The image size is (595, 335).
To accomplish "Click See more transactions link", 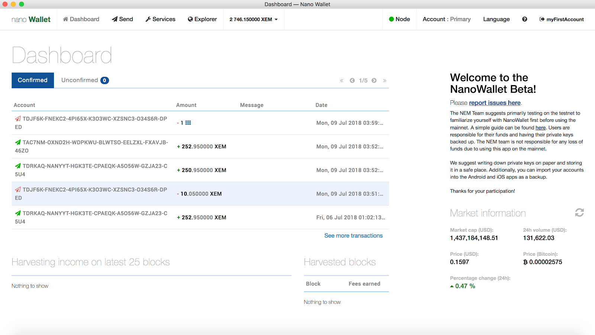I will 353,236.
